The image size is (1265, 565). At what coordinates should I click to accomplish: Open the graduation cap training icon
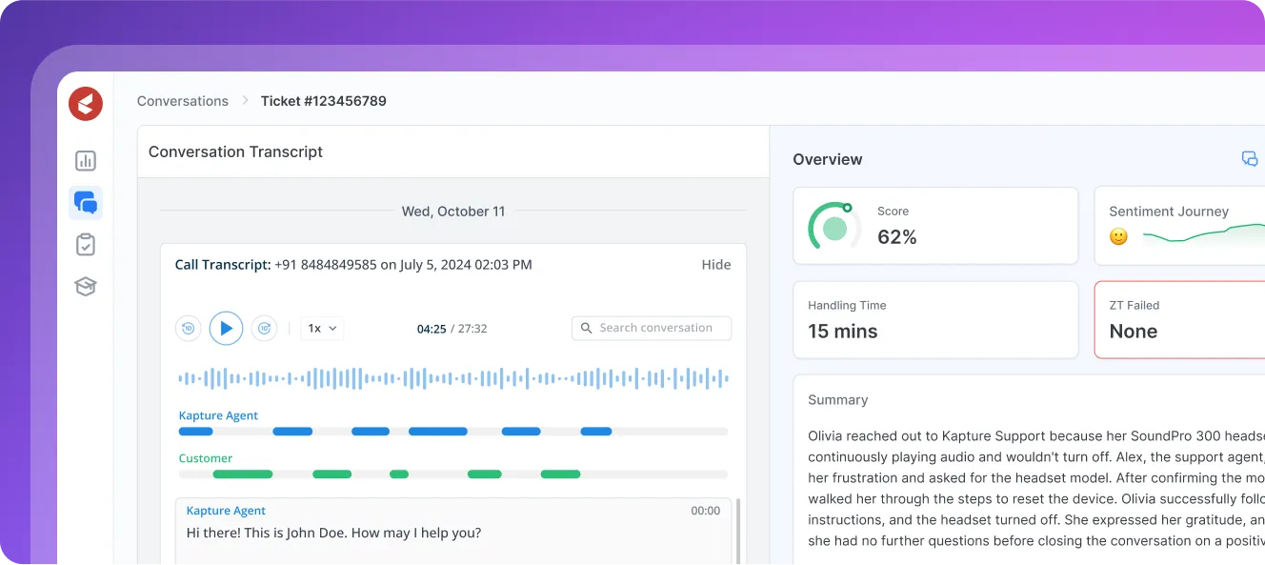point(86,287)
